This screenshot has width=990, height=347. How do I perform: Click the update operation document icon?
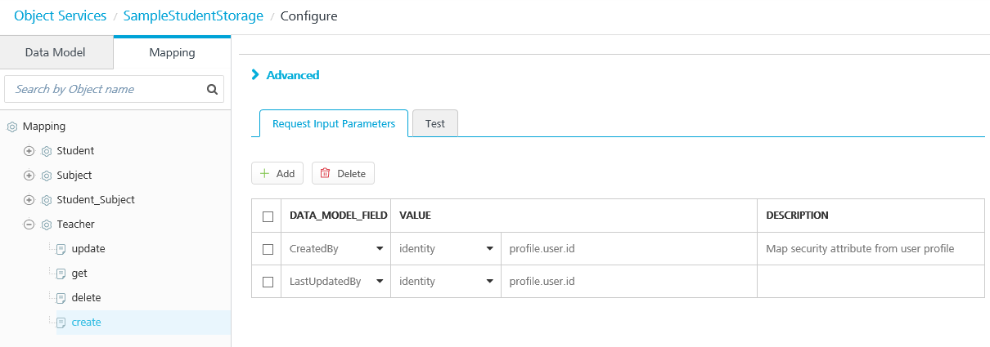(61, 249)
